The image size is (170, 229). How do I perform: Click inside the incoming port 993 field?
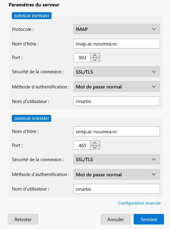point(82,58)
